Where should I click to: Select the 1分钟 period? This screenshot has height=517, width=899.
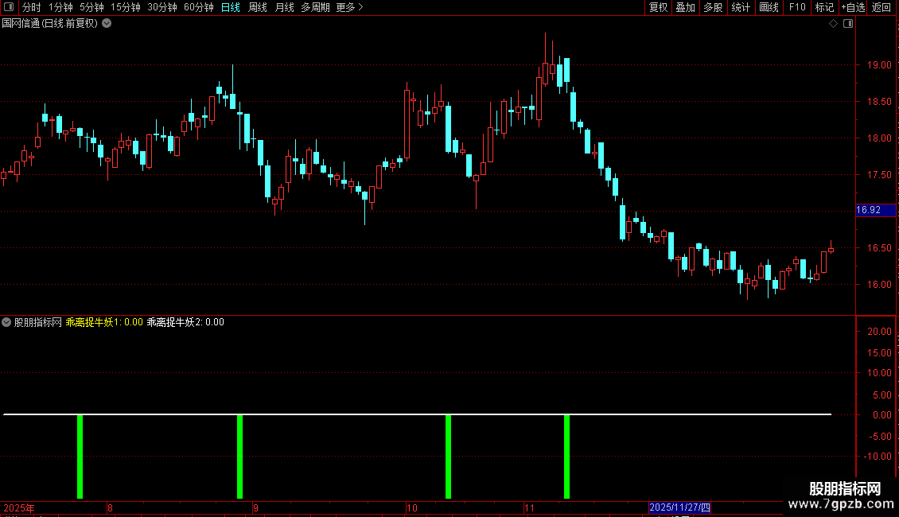click(x=60, y=7)
